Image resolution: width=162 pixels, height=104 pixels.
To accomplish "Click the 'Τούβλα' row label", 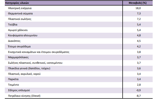I will (13, 24).
